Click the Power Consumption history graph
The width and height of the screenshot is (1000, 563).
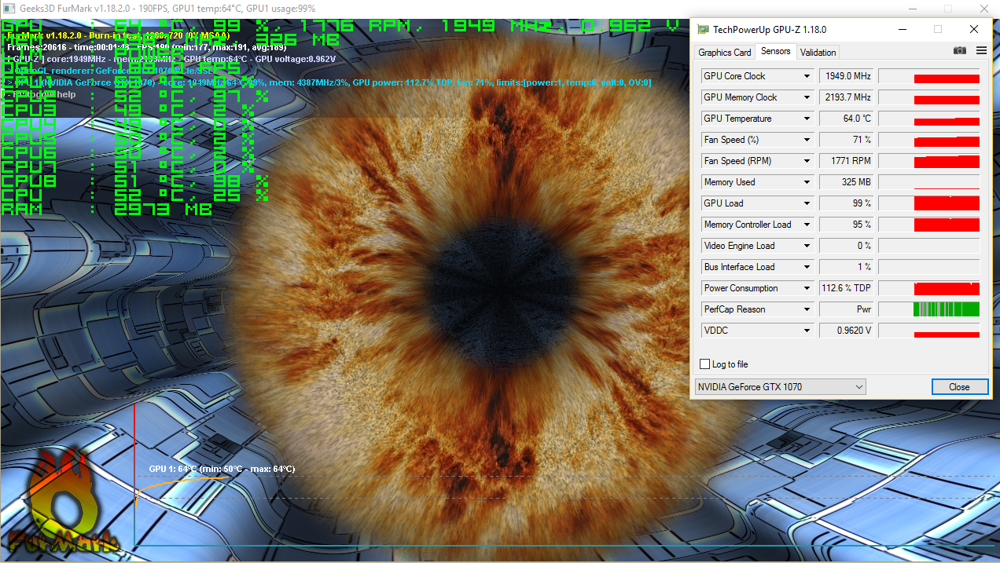(929, 288)
